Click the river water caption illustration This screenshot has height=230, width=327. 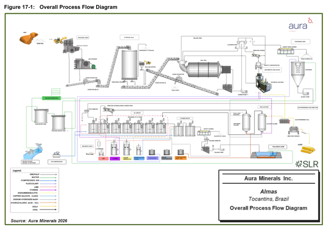coord(33,151)
